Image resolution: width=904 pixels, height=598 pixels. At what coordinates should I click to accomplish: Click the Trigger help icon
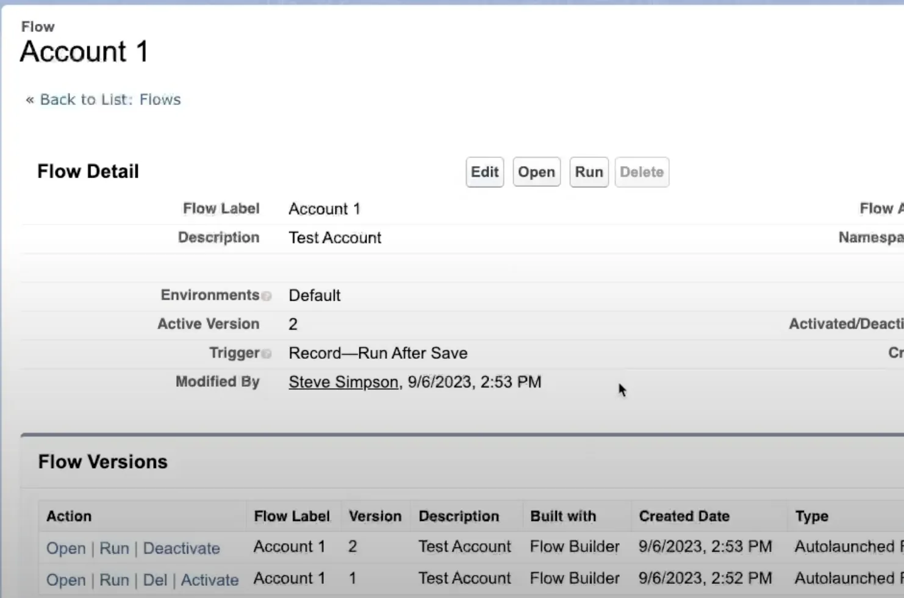click(x=267, y=354)
